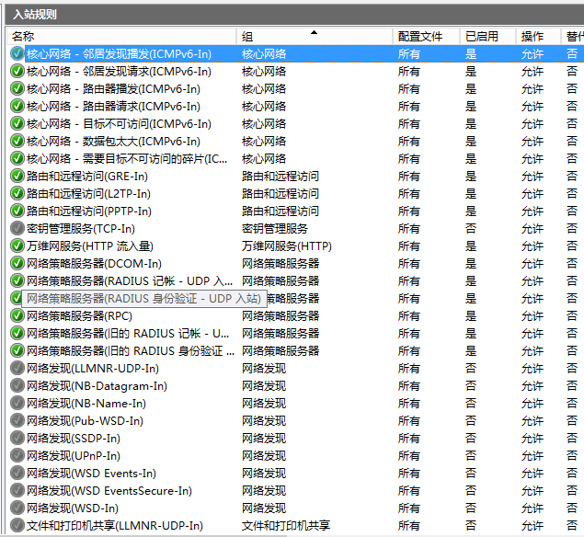The height and width of the screenshot is (537, 584).
Task: Click the 入站规则 panel title
Action: coord(35,15)
